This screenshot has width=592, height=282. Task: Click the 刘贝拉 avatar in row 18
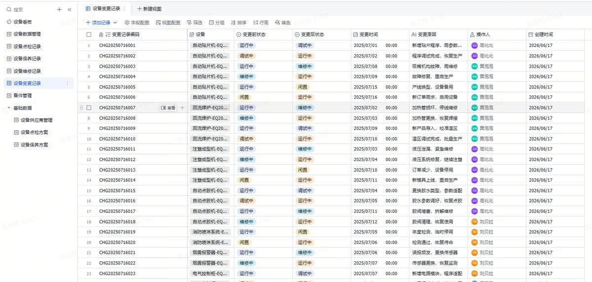pyautogui.click(x=475, y=221)
